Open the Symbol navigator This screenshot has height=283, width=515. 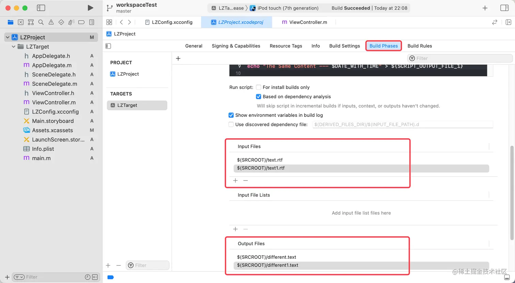tap(31, 22)
